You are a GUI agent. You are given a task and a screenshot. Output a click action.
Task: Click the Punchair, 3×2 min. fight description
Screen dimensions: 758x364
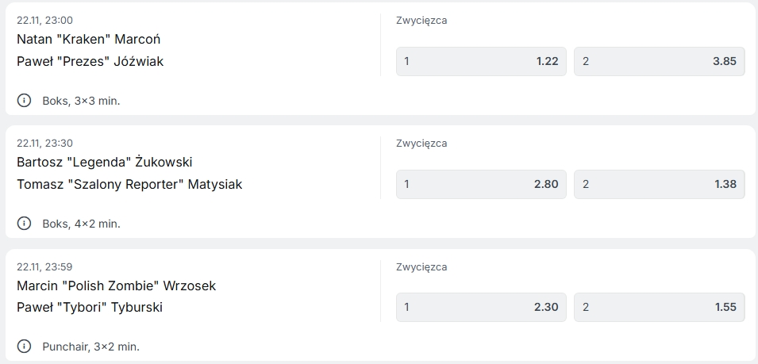click(90, 347)
